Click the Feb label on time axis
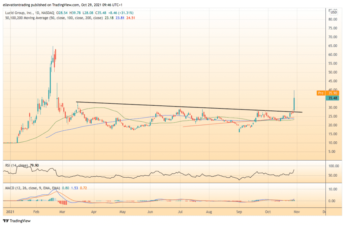 coord(36,212)
